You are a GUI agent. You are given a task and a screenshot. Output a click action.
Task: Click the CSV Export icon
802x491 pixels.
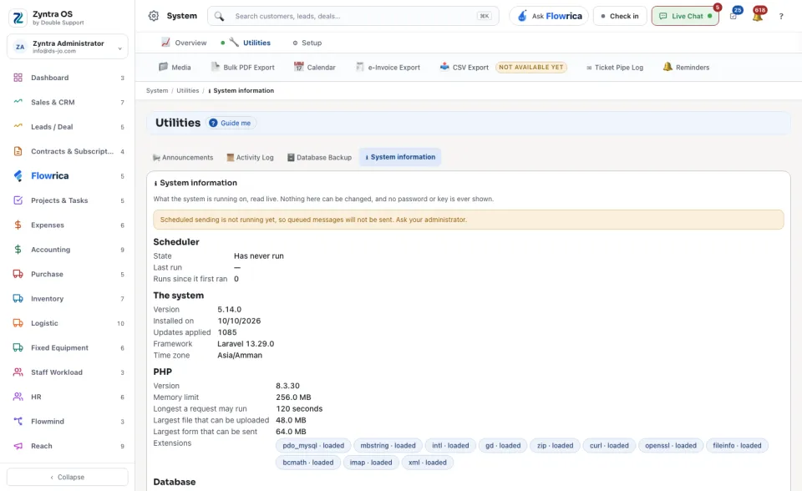444,67
